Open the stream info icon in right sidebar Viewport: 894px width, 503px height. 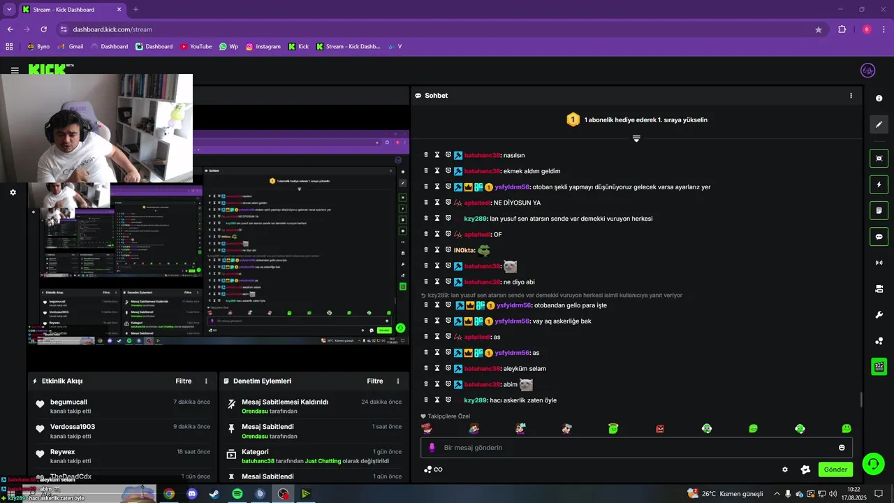[x=879, y=99]
